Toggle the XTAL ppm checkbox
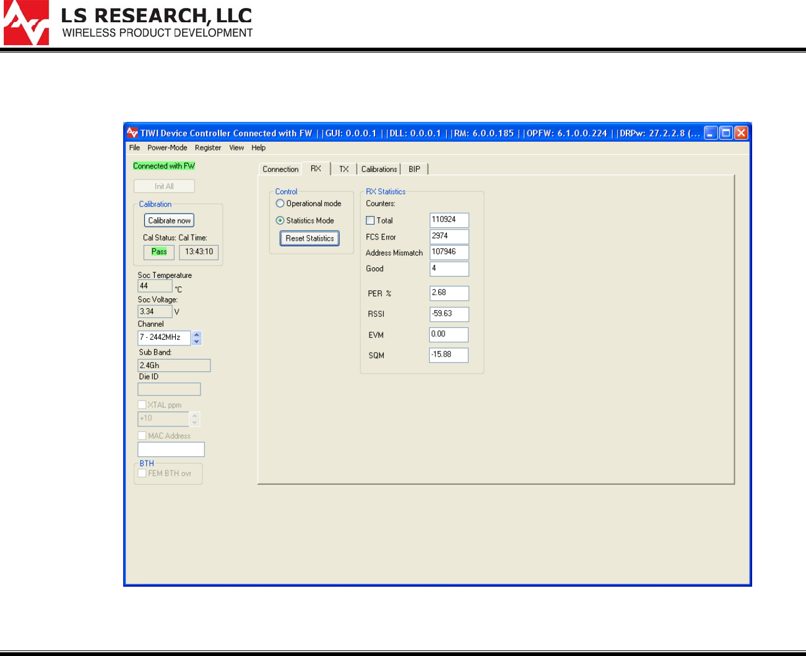Screen dimensions: 806x656 142,405
